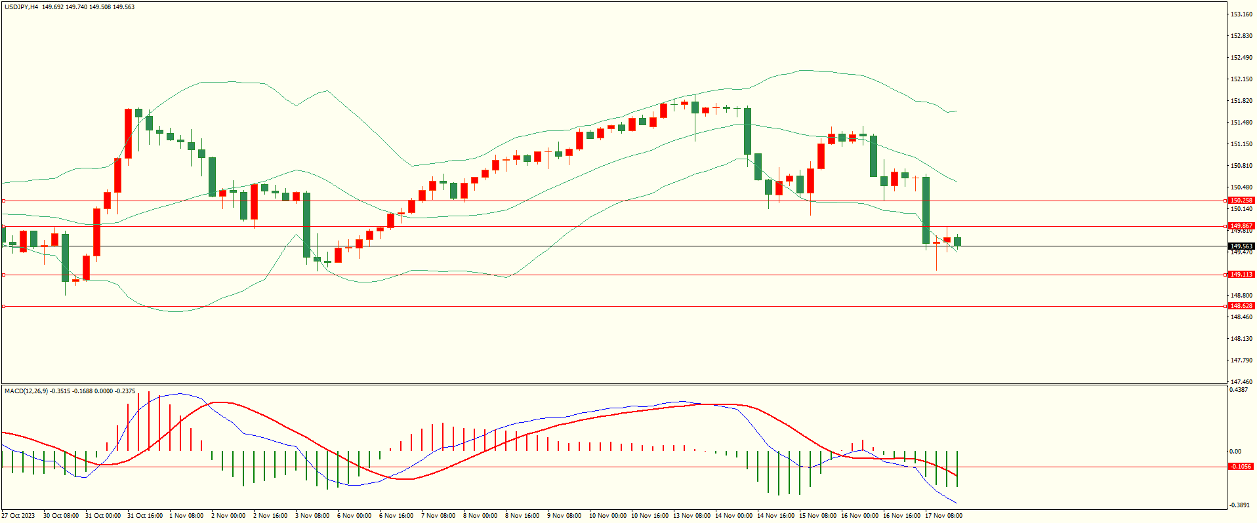The height and width of the screenshot is (523, 1257).
Task: Click the 10 Nov 16:00 time label
Action: [650, 516]
